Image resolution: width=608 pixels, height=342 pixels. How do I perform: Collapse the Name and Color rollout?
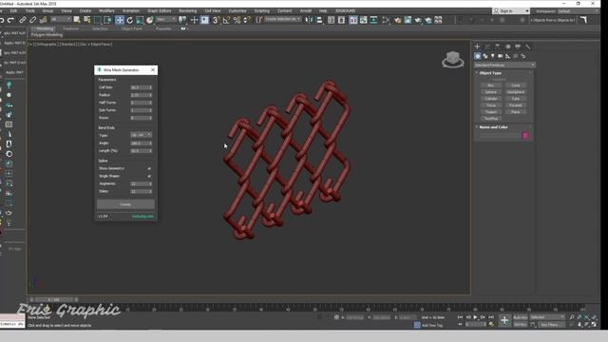click(x=493, y=126)
